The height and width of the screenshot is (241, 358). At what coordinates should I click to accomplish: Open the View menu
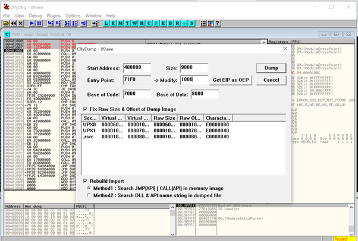point(19,16)
